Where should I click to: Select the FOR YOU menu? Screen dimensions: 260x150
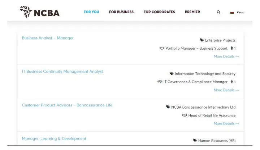(91, 12)
